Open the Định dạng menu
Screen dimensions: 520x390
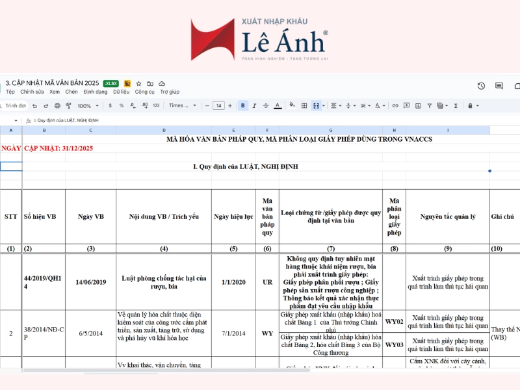(95, 92)
